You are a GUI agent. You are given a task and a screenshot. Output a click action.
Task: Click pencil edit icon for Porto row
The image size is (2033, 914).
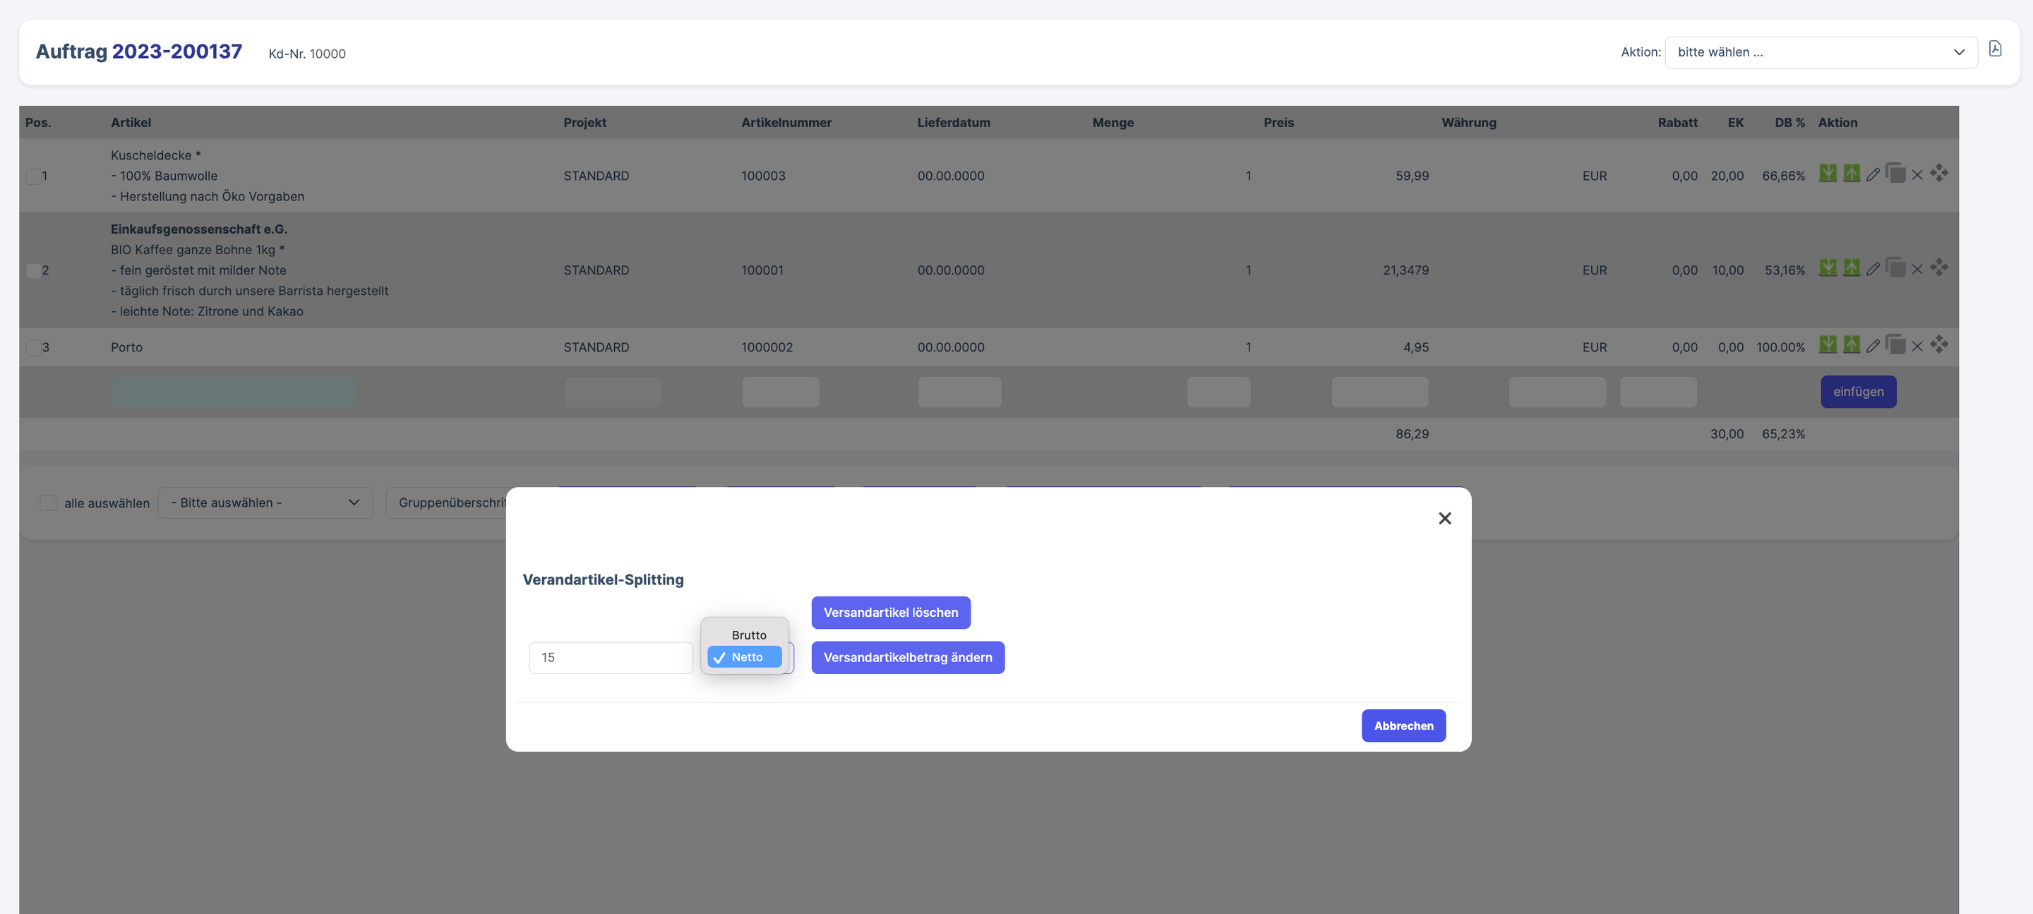coord(1872,347)
